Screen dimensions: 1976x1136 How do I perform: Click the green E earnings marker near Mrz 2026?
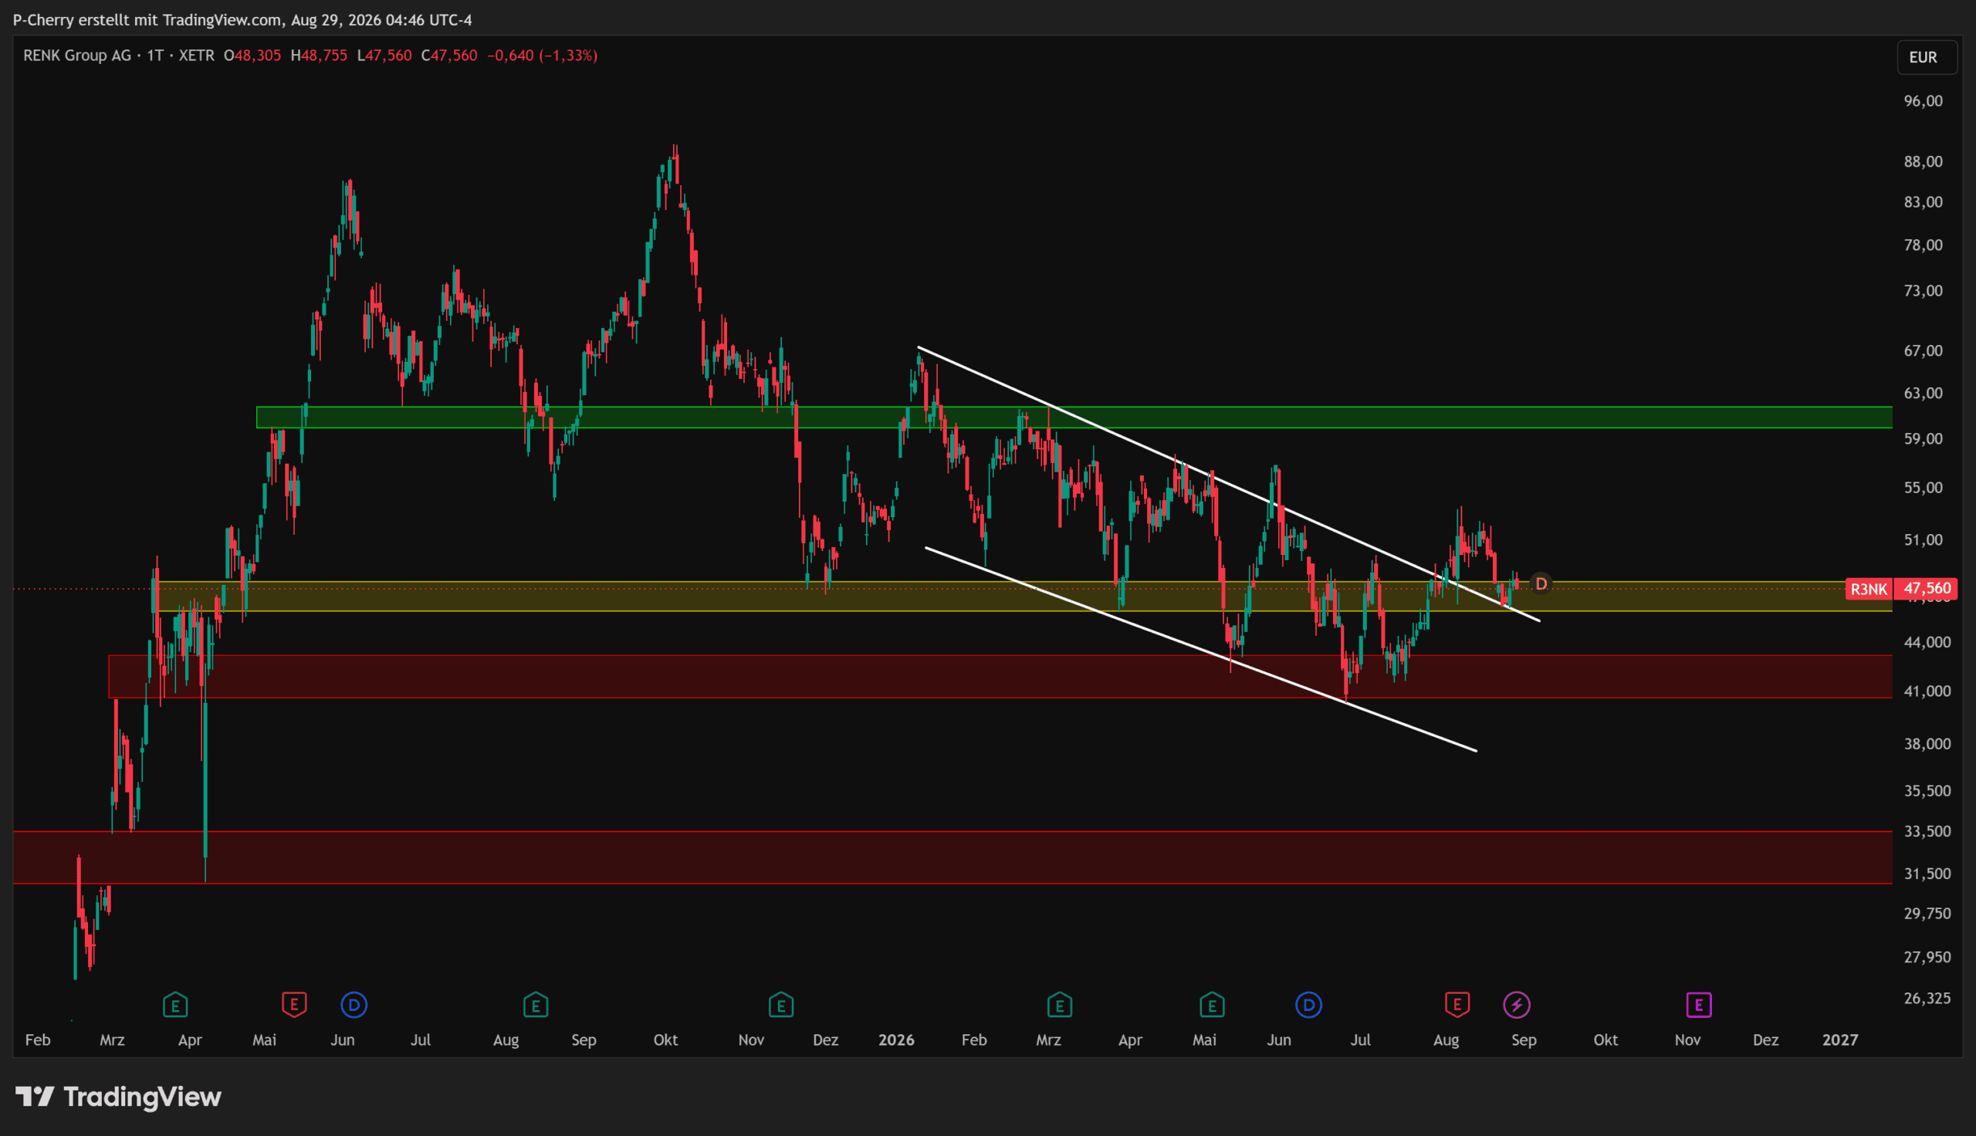pyautogui.click(x=1059, y=1005)
